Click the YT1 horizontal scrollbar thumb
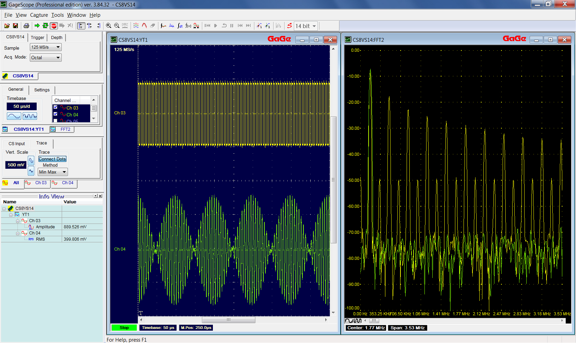 [x=228, y=320]
